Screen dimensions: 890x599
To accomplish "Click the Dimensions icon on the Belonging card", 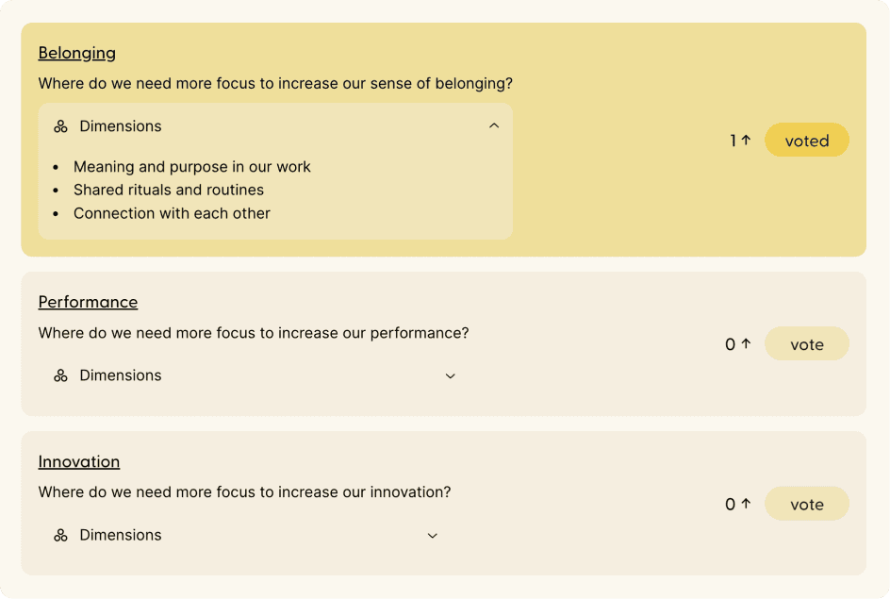I will coord(58,125).
